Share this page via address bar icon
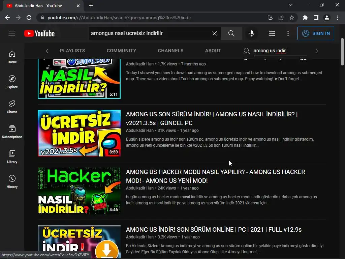The width and height of the screenshot is (345, 259). coord(281,18)
